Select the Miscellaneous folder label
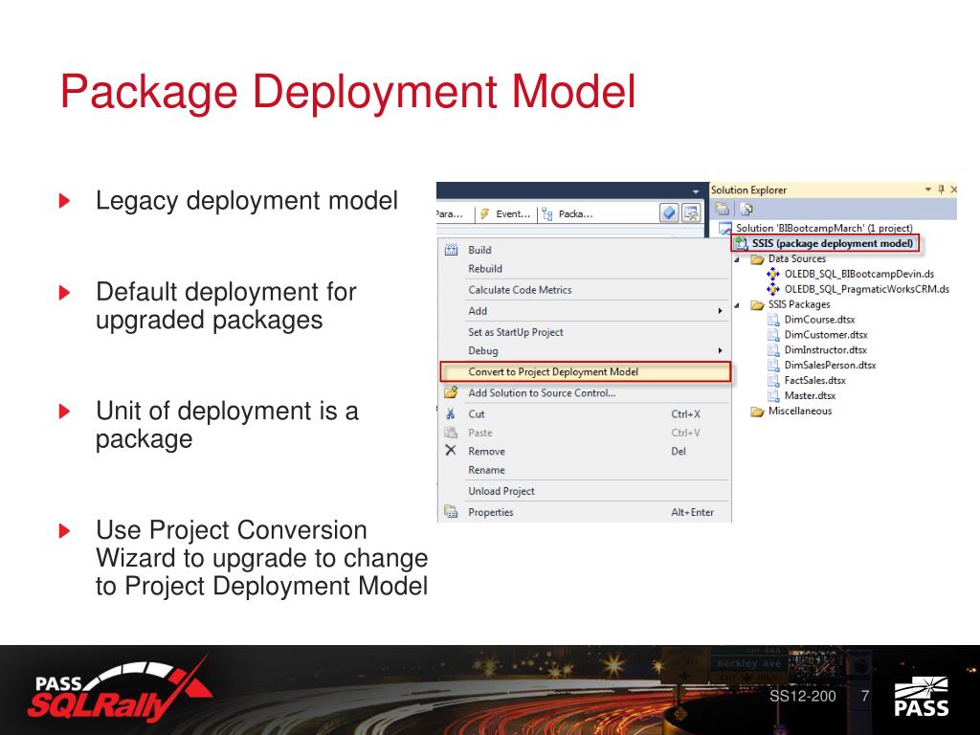The image size is (980, 735). [799, 411]
